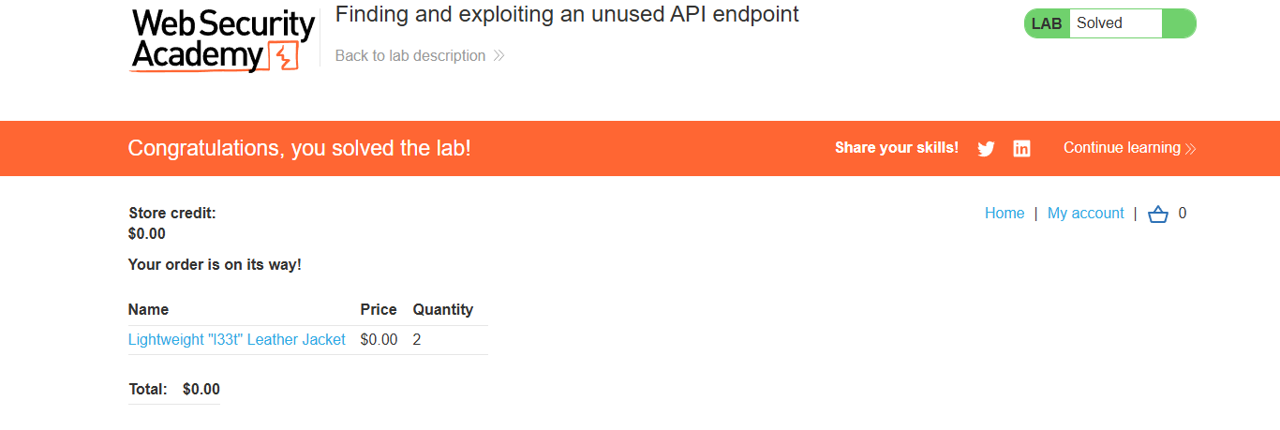Open the My account link
The image size is (1280, 430).
[1085, 214]
